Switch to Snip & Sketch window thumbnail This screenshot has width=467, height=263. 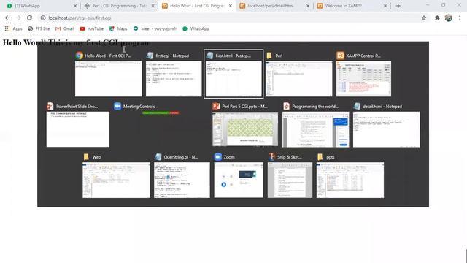[x=290, y=180]
